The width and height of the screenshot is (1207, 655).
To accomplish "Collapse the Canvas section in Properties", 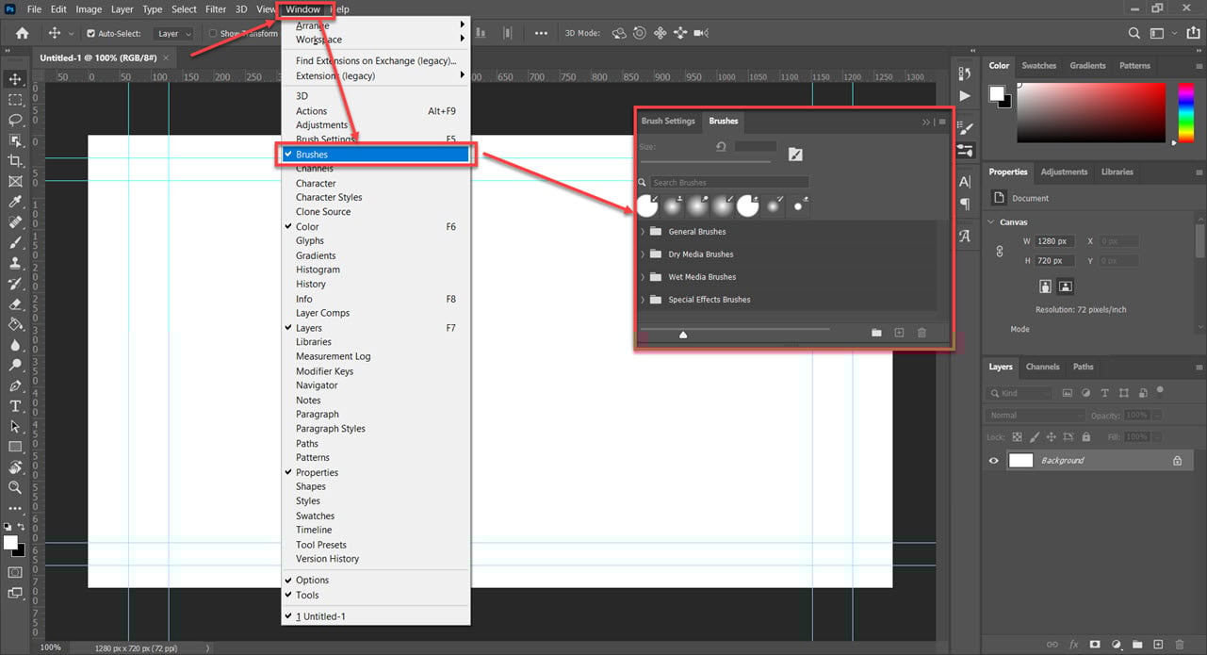I will [991, 222].
